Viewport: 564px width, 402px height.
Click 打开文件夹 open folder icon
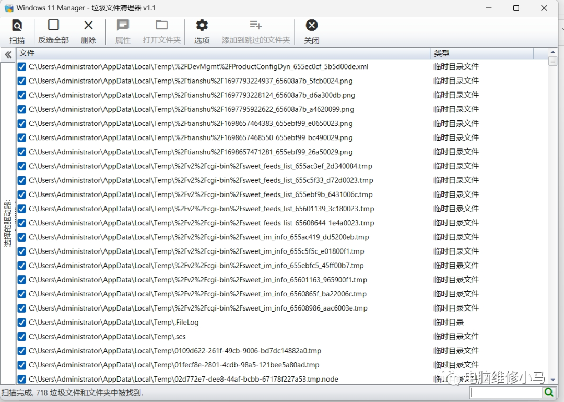(x=161, y=25)
